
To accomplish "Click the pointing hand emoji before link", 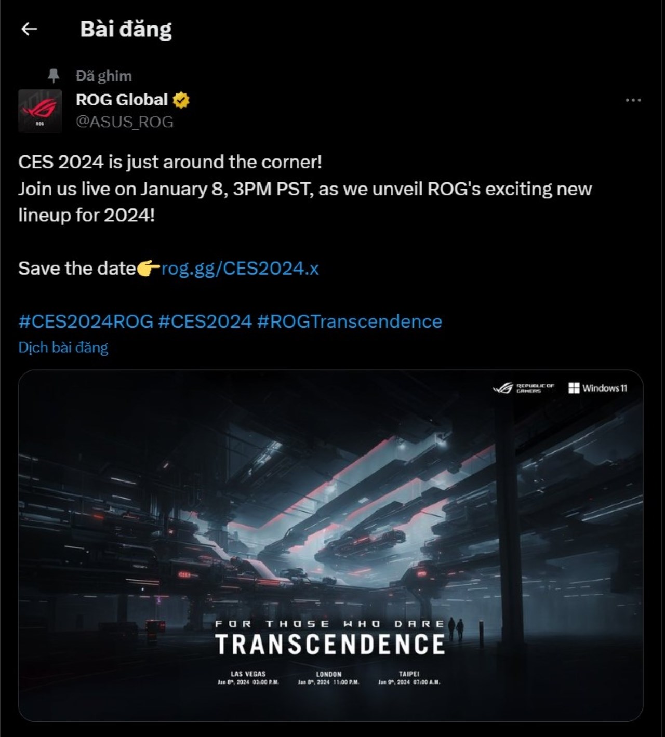I will click(148, 269).
